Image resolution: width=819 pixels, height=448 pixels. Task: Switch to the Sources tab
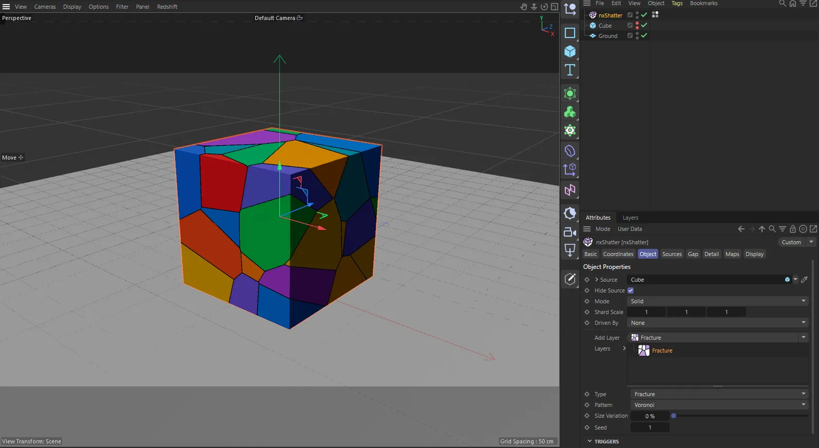click(x=672, y=254)
